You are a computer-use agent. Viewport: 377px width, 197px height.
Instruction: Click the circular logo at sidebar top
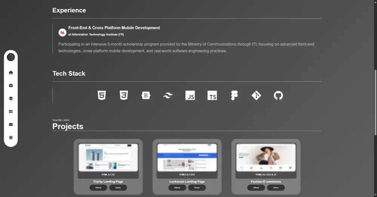coord(11,57)
